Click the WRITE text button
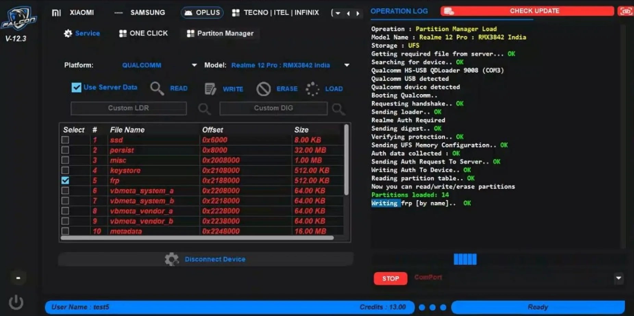This screenshot has width=634, height=316. (233, 89)
